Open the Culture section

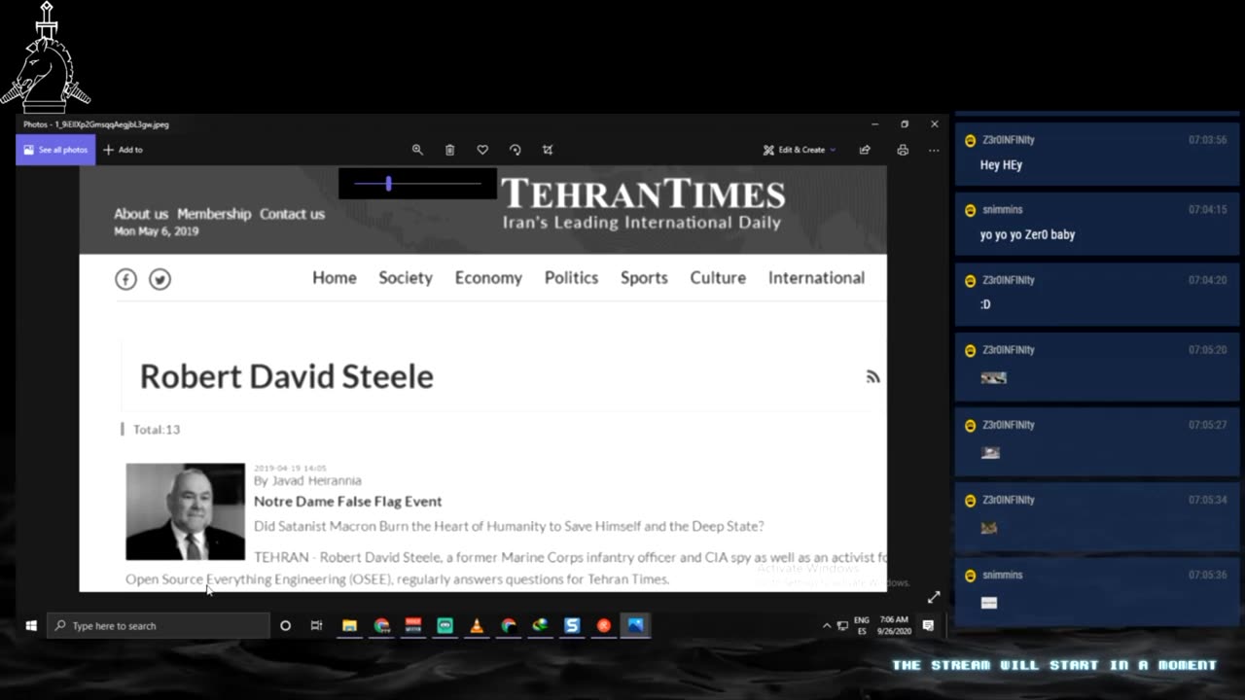click(x=718, y=278)
